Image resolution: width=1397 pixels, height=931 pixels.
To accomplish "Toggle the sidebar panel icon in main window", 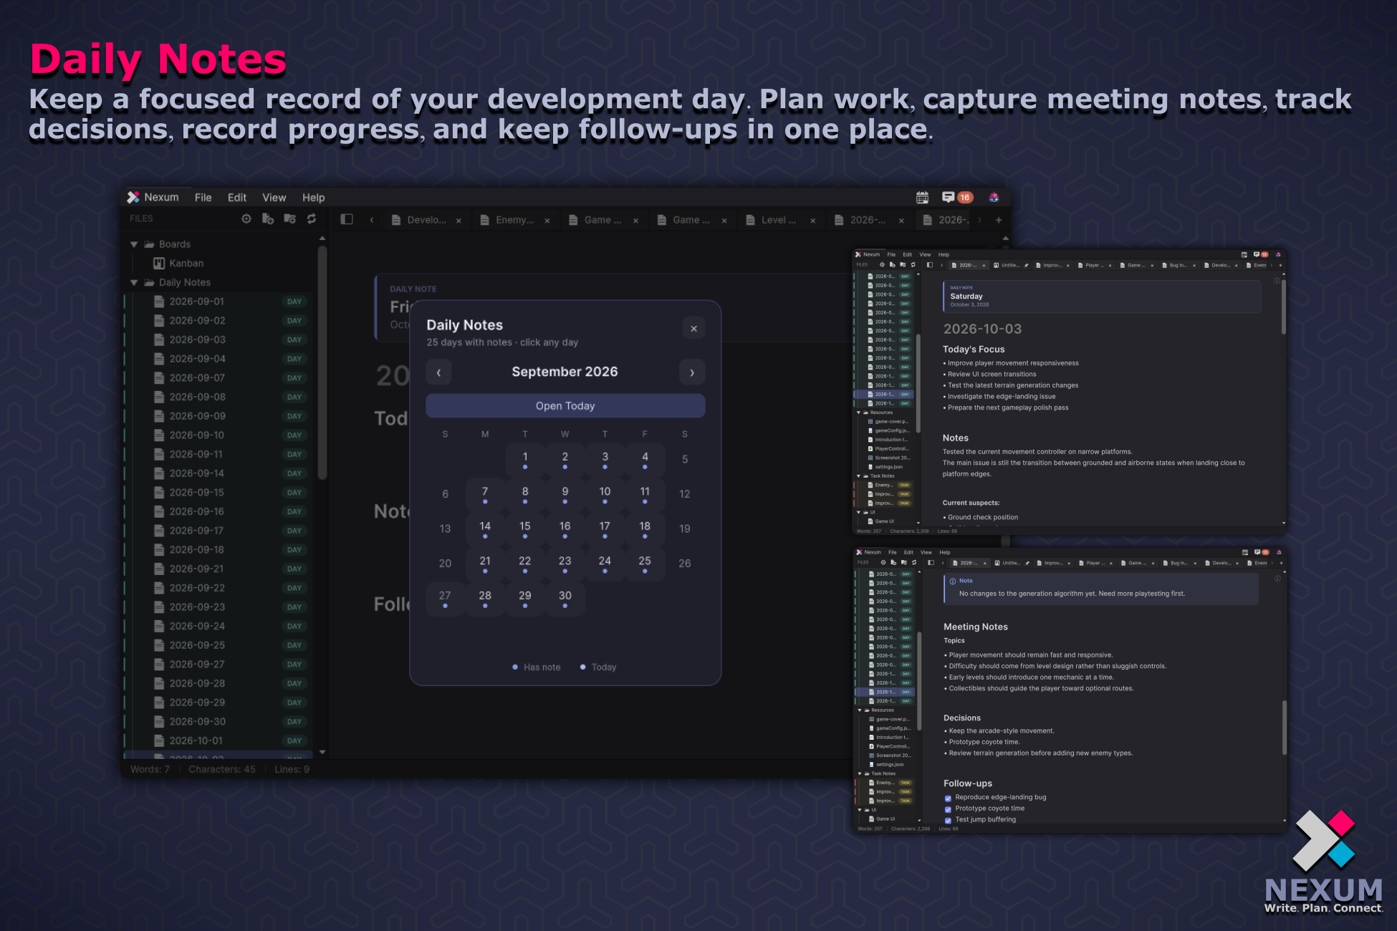I will click(x=347, y=220).
